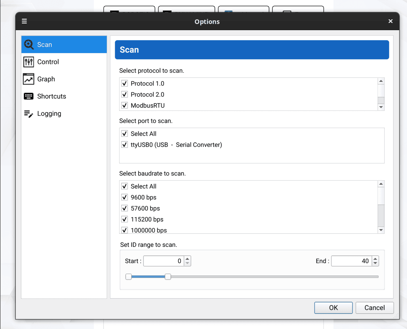Screen dimensions: 407x329
Task: Toggle baudrate Select All checkbox
Action: pyautogui.click(x=124, y=186)
